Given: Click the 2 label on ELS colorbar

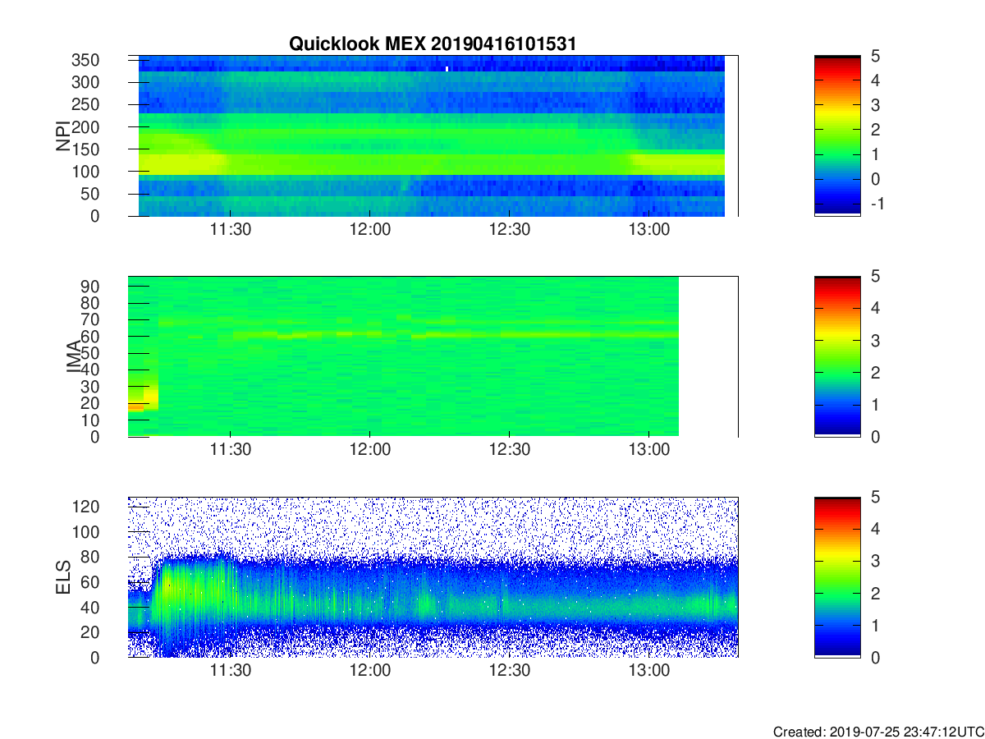Looking at the screenshot, I should point(875,593).
